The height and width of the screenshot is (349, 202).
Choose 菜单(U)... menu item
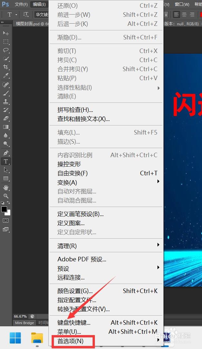[106, 332]
